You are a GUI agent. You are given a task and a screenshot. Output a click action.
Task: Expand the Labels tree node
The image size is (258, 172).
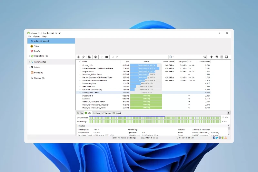(x=29, y=67)
